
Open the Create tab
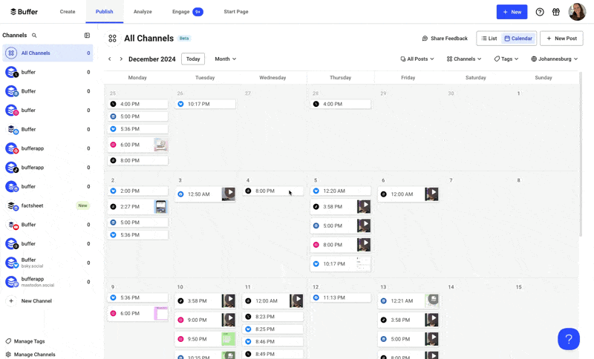[x=68, y=12]
